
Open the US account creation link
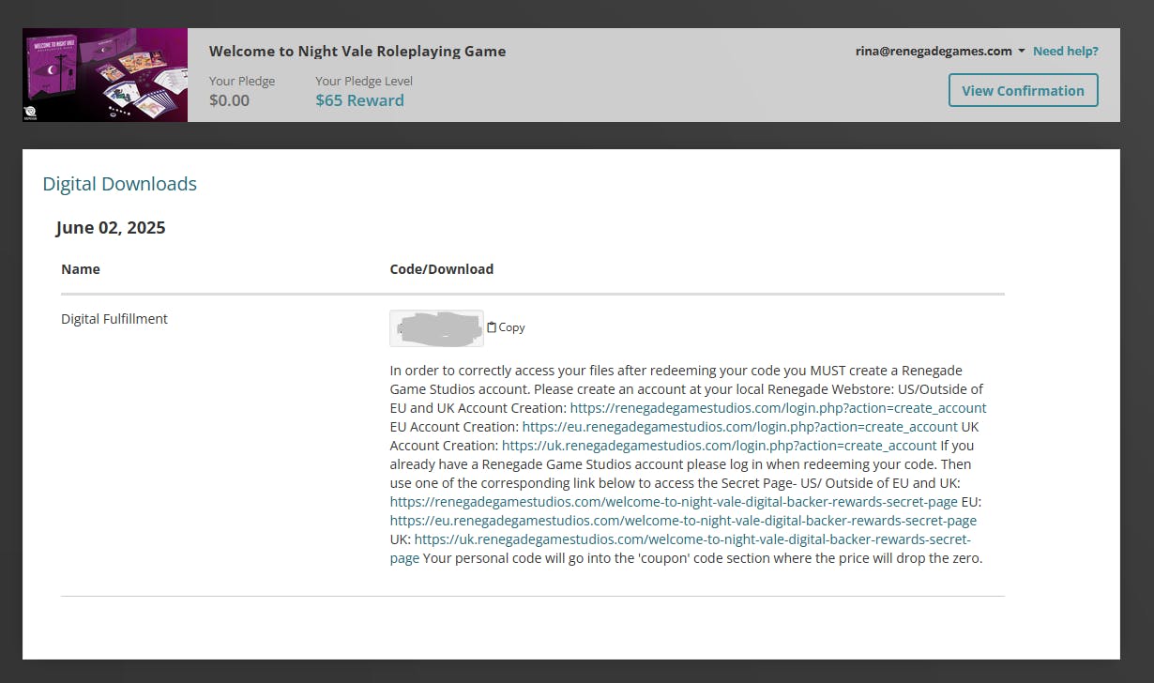[778, 408]
